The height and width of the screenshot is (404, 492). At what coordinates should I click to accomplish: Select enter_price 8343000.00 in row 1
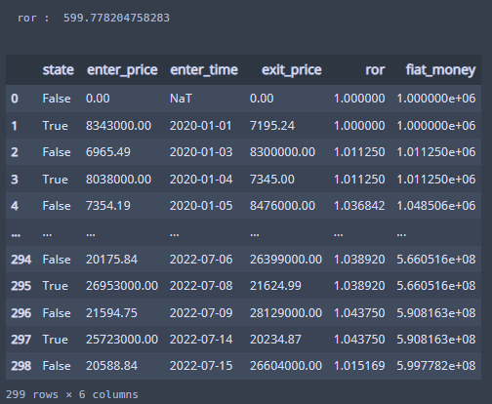(x=118, y=126)
